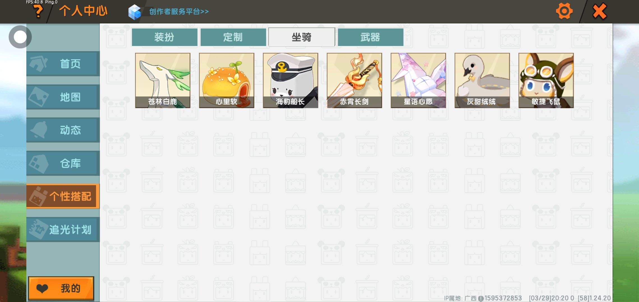Choose the 海豹船长 mount
Image resolution: width=639 pixels, height=302 pixels.
(290, 81)
